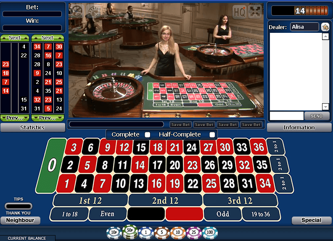The image size is (333, 241).
Task: Expand left column Next history arrow
Action: click(15, 38)
